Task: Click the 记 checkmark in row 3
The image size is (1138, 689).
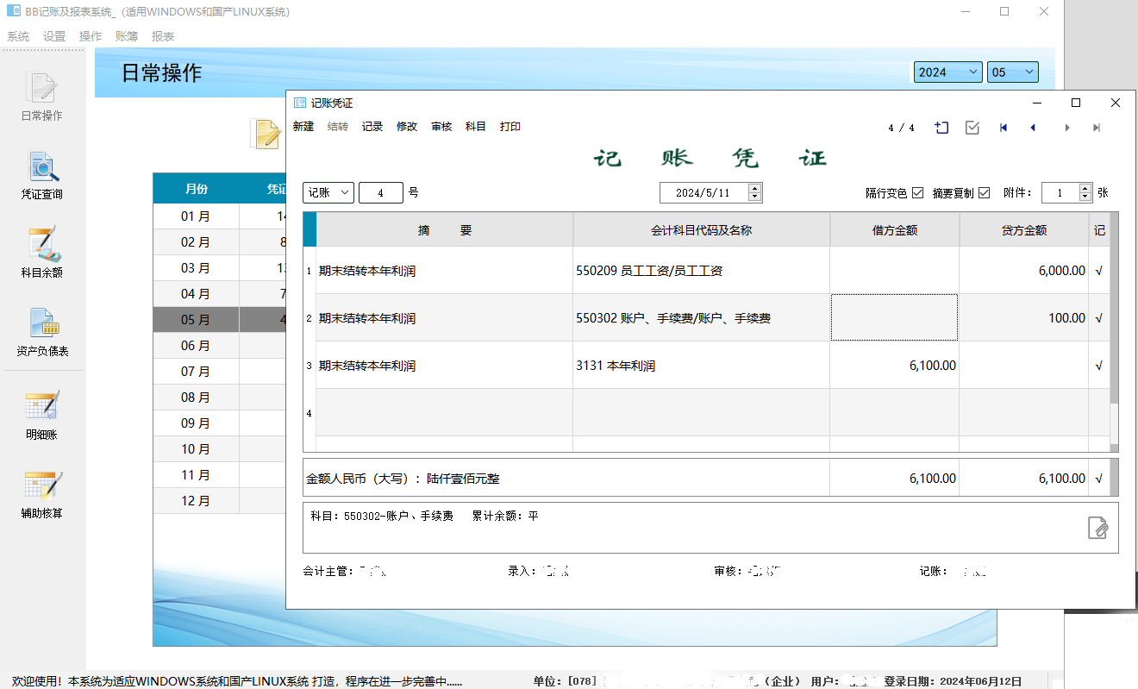Action: 1098,366
